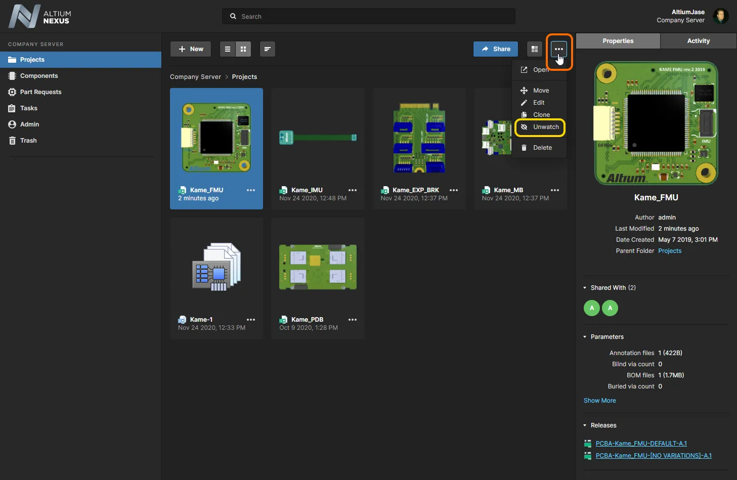The image size is (737, 480).
Task: Switch to the Activity tab
Action: (x=699, y=41)
